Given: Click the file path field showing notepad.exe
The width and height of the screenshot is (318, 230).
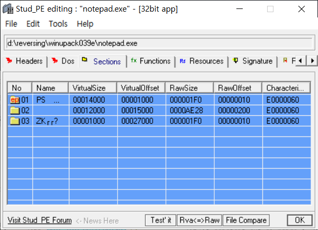Looking at the screenshot, I should [160, 43].
